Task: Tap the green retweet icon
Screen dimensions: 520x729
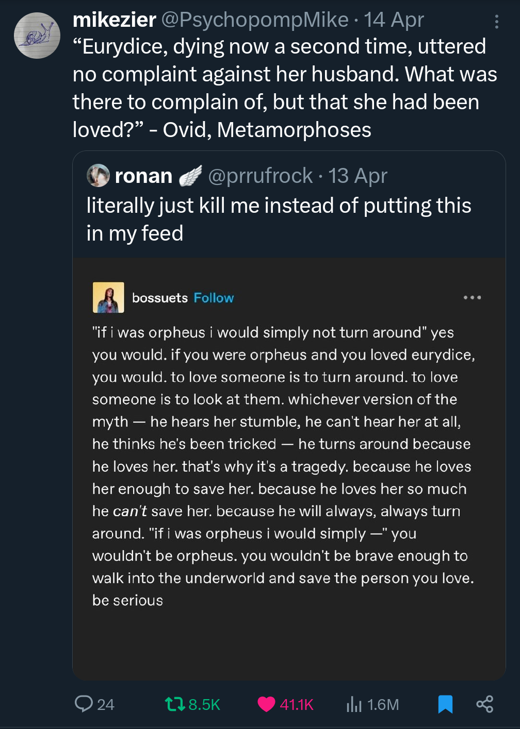Action: tap(174, 704)
